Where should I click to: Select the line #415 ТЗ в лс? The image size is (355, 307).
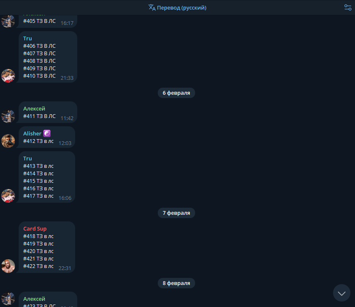[x=39, y=181]
